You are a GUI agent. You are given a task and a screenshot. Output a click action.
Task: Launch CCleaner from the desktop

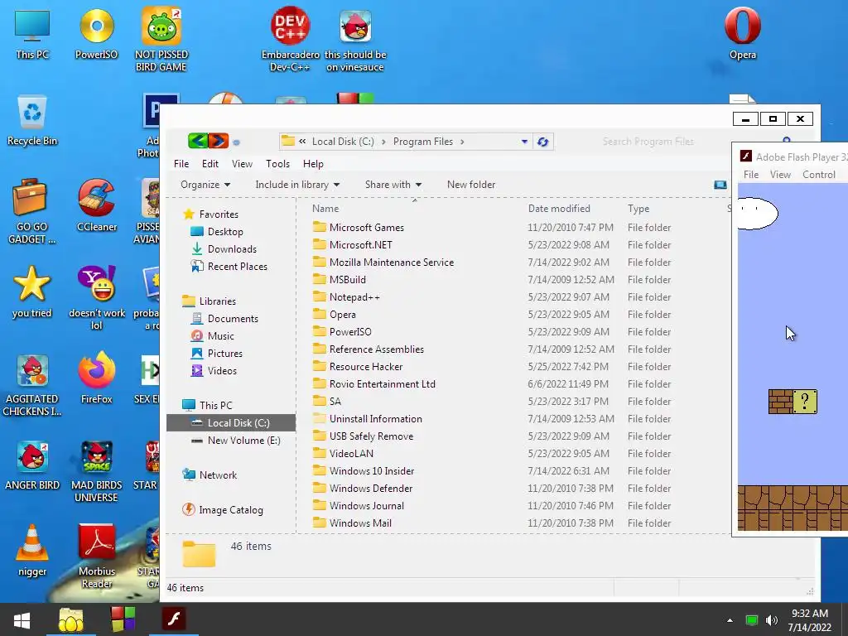tap(96, 205)
